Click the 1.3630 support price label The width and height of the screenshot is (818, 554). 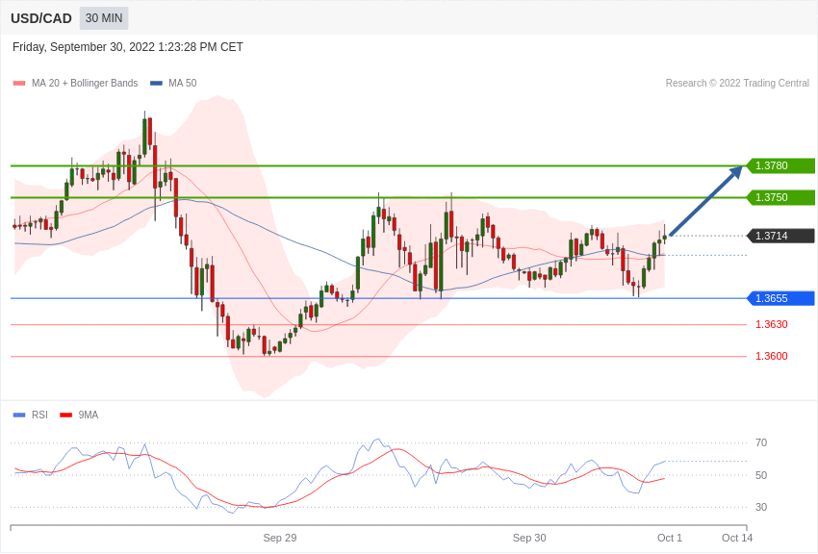click(772, 325)
